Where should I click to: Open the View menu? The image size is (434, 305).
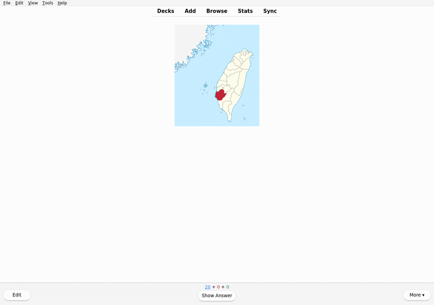point(33,3)
